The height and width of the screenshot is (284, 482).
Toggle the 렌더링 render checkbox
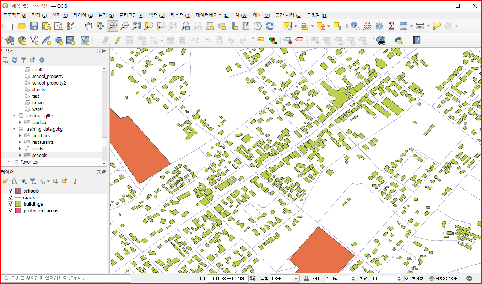(x=407, y=279)
